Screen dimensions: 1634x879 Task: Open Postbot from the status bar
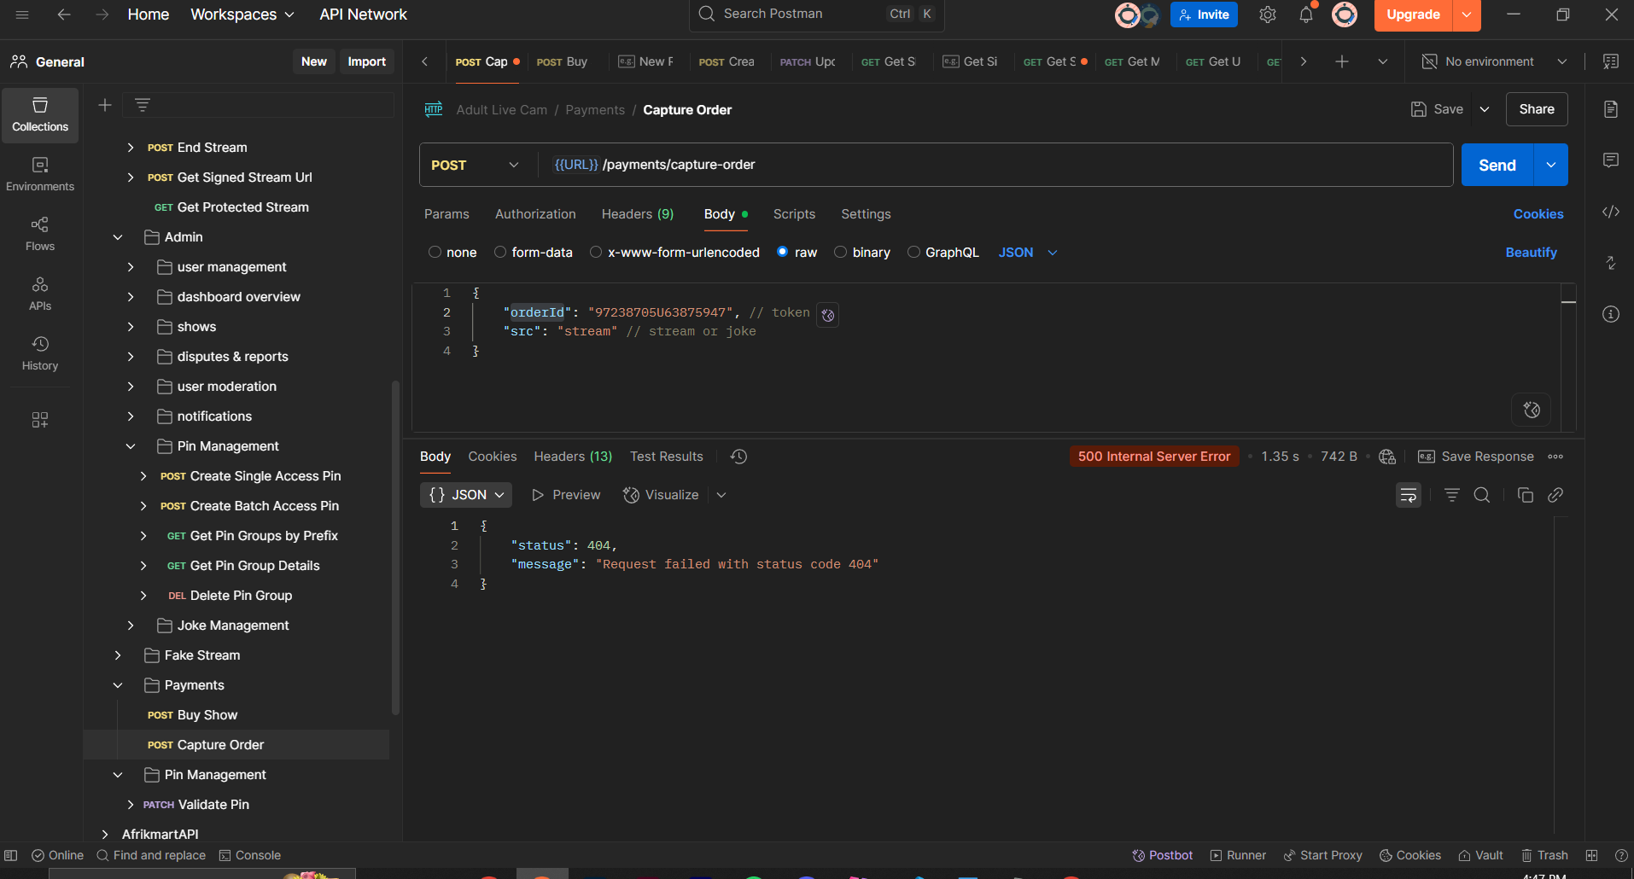coord(1162,855)
